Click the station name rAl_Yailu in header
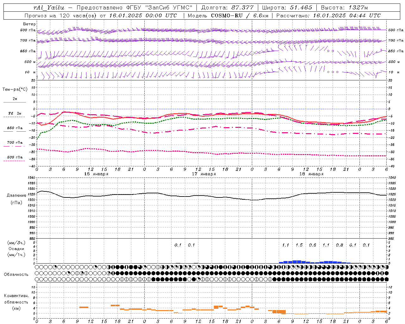 point(49,8)
